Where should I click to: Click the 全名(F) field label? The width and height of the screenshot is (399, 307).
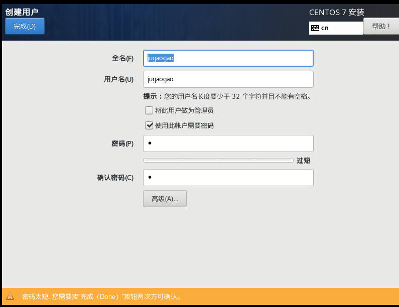tap(122, 58)
